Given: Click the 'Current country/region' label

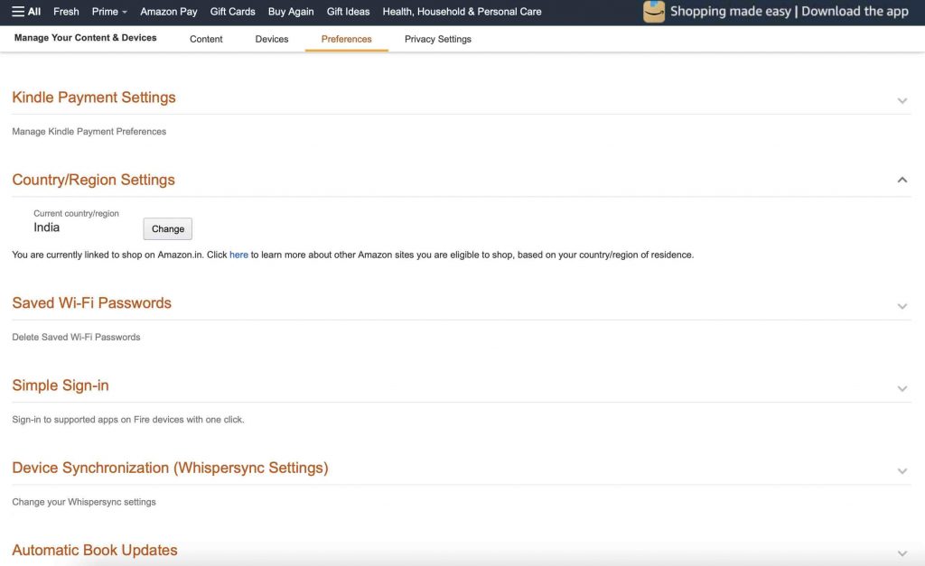Looking at the screenshot, I should (x=76, y=213).
